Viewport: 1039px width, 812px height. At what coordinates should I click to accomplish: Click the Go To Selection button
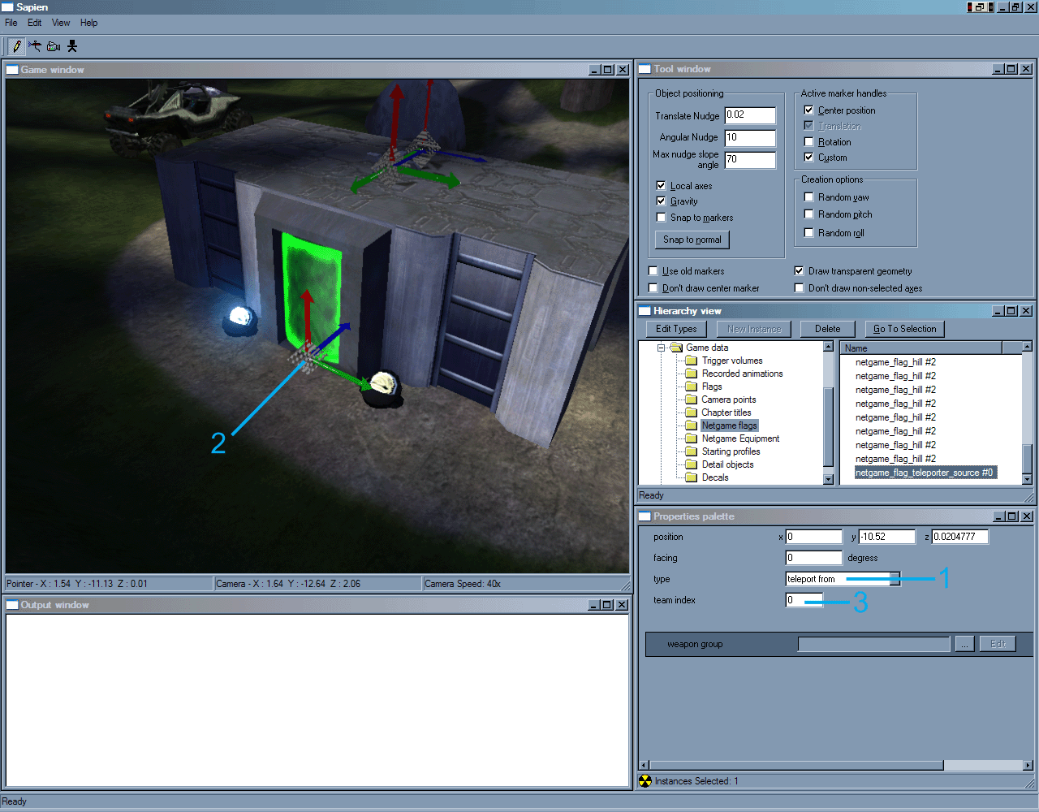[x=904, y=329]
